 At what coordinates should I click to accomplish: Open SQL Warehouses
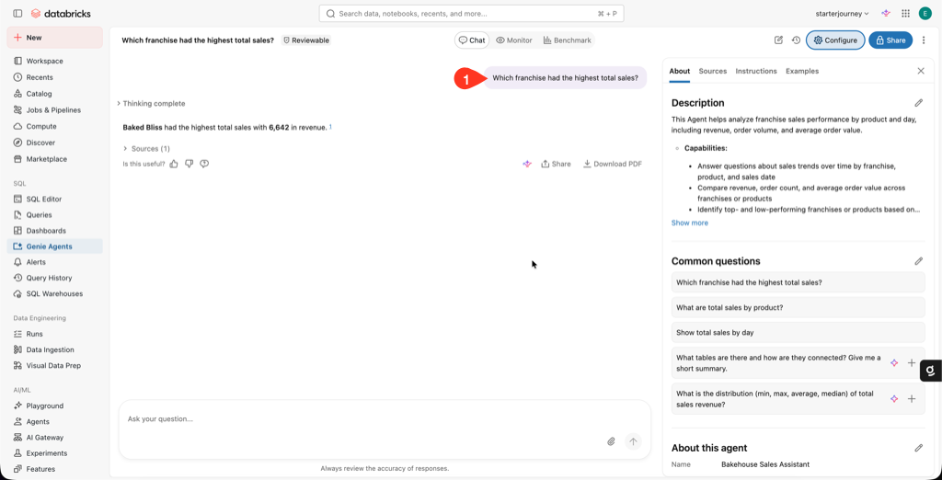tap(54, 293)
